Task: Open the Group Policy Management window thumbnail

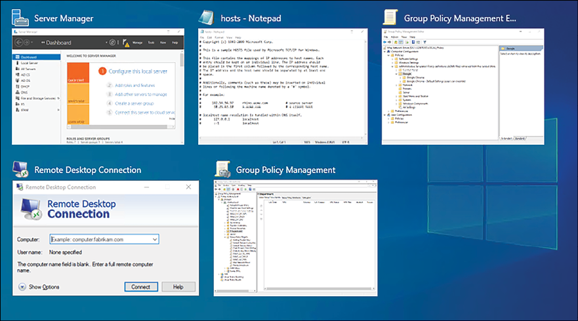Action: pyautogui.click(x=295, y=238)
